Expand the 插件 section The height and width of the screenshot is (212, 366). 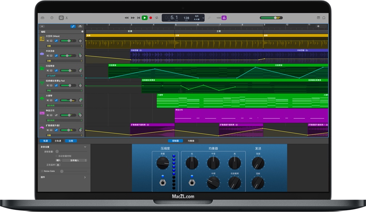[x=85, y=177]
